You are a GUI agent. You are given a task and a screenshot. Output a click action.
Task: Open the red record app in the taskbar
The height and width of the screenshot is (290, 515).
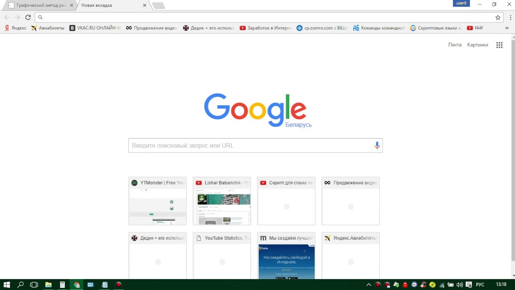point(118,285)
